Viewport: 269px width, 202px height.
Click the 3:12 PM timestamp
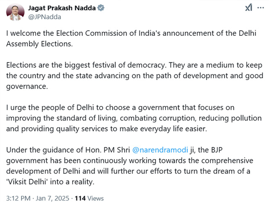point(18,198)
